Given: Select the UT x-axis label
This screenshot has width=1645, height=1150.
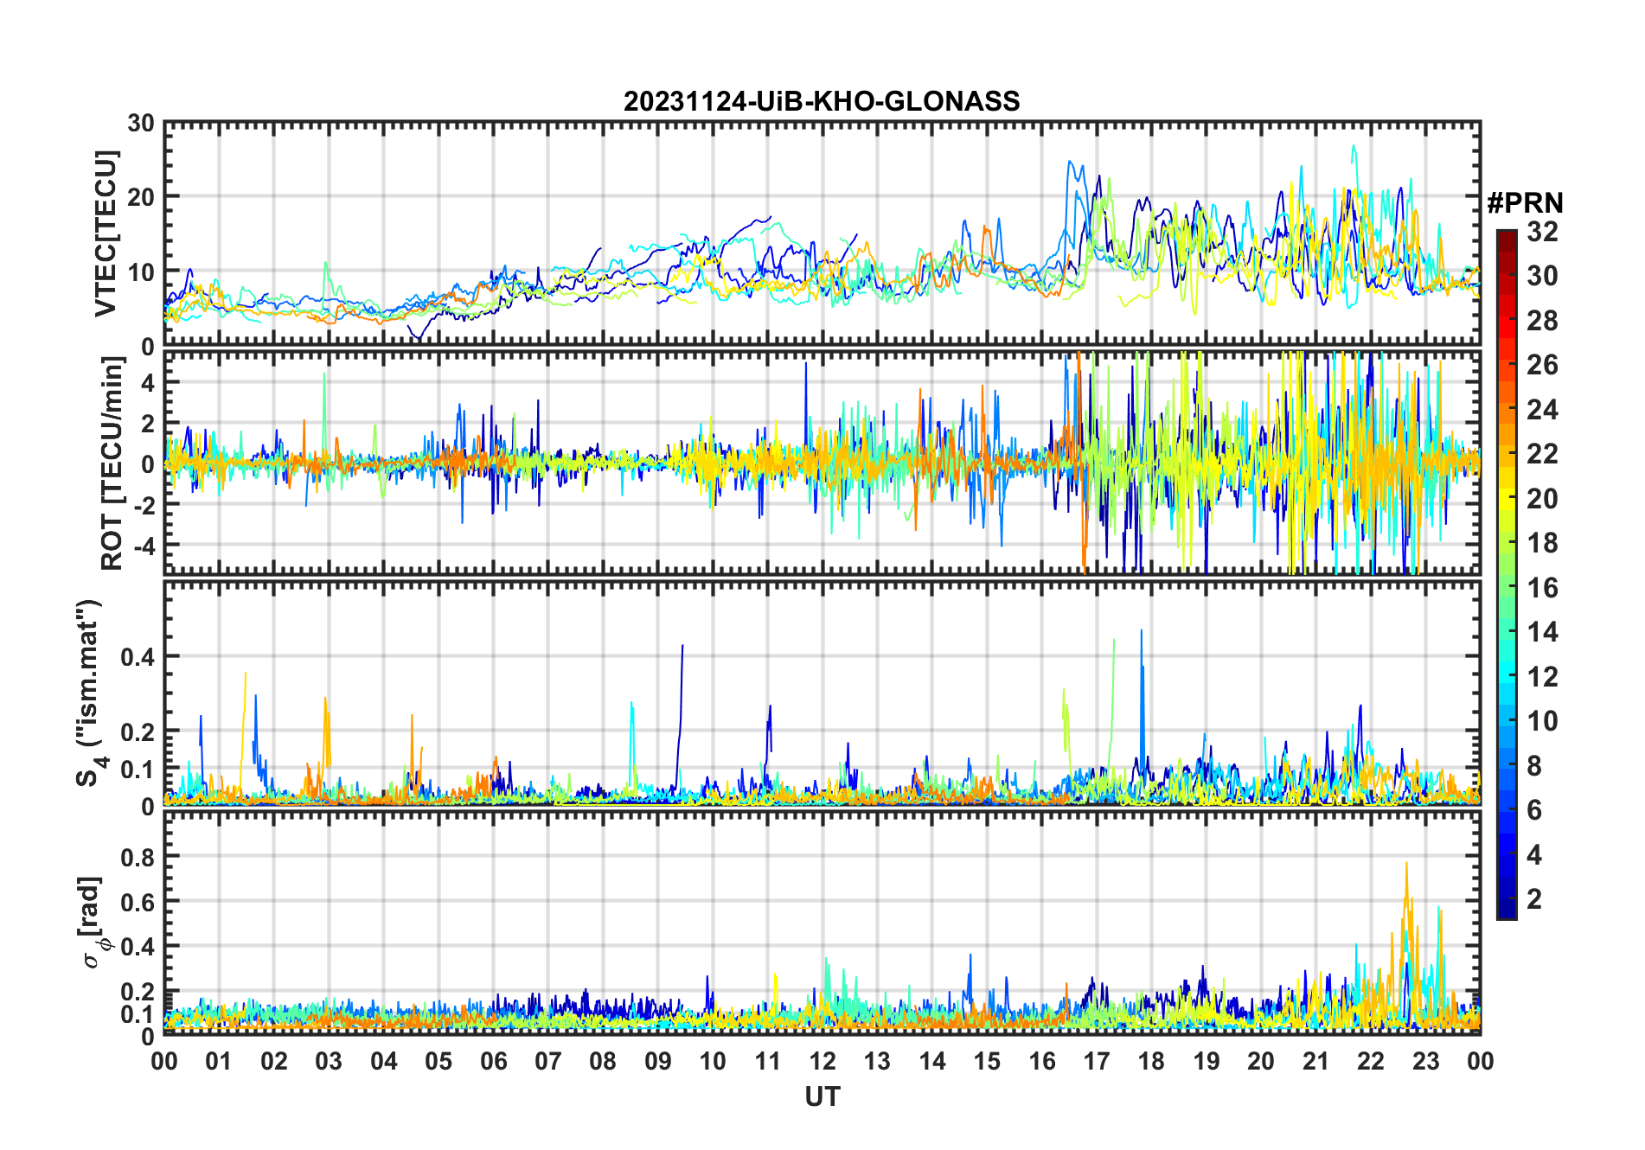Looking at the screenshot, I should click(822, 1097).
